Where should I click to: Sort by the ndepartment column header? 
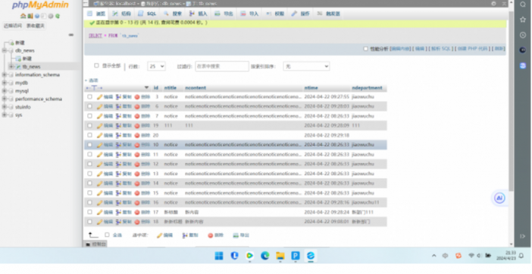[367, 88]
